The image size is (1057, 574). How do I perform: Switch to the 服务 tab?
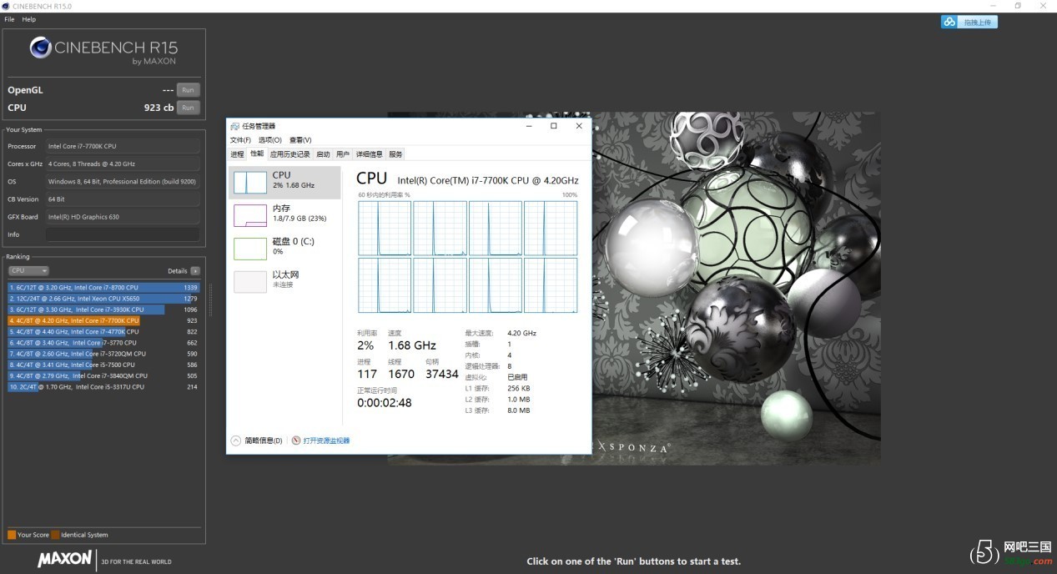pos(395,154)
